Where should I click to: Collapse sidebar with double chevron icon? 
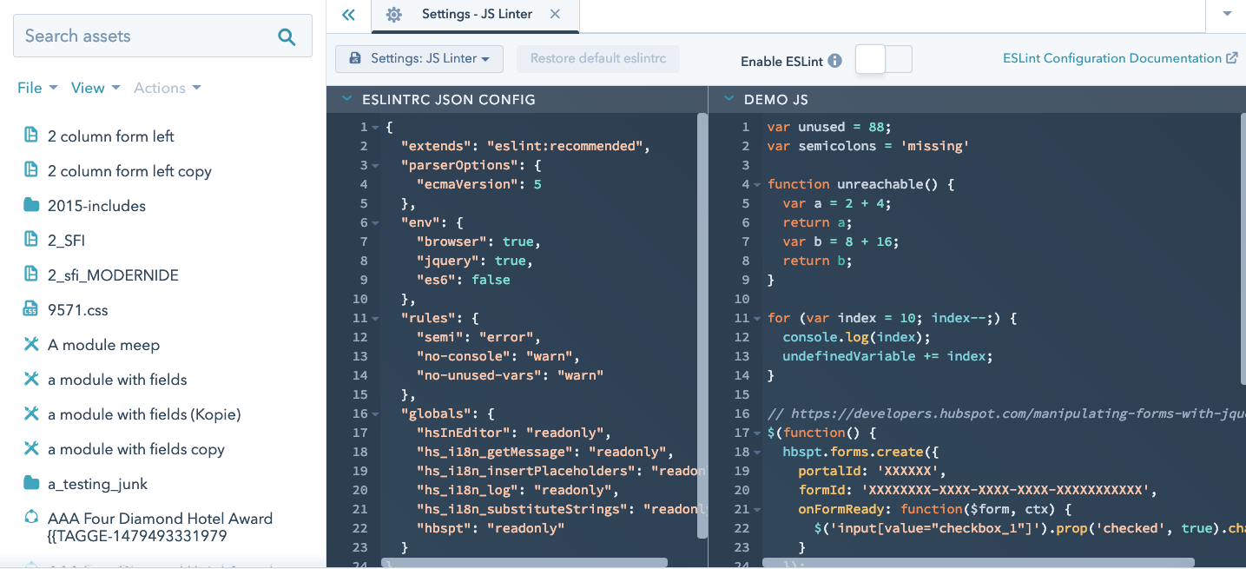coord(348,15)
